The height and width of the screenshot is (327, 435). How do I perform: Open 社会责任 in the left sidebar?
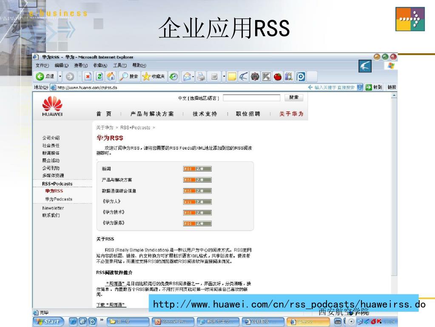click(51, 145)
